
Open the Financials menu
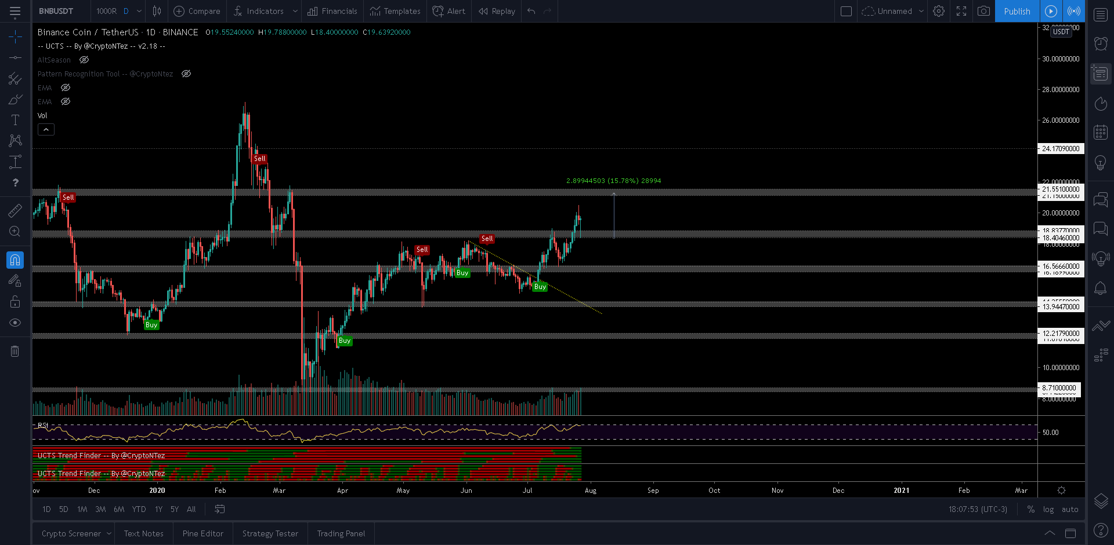[x=332, y=11]
